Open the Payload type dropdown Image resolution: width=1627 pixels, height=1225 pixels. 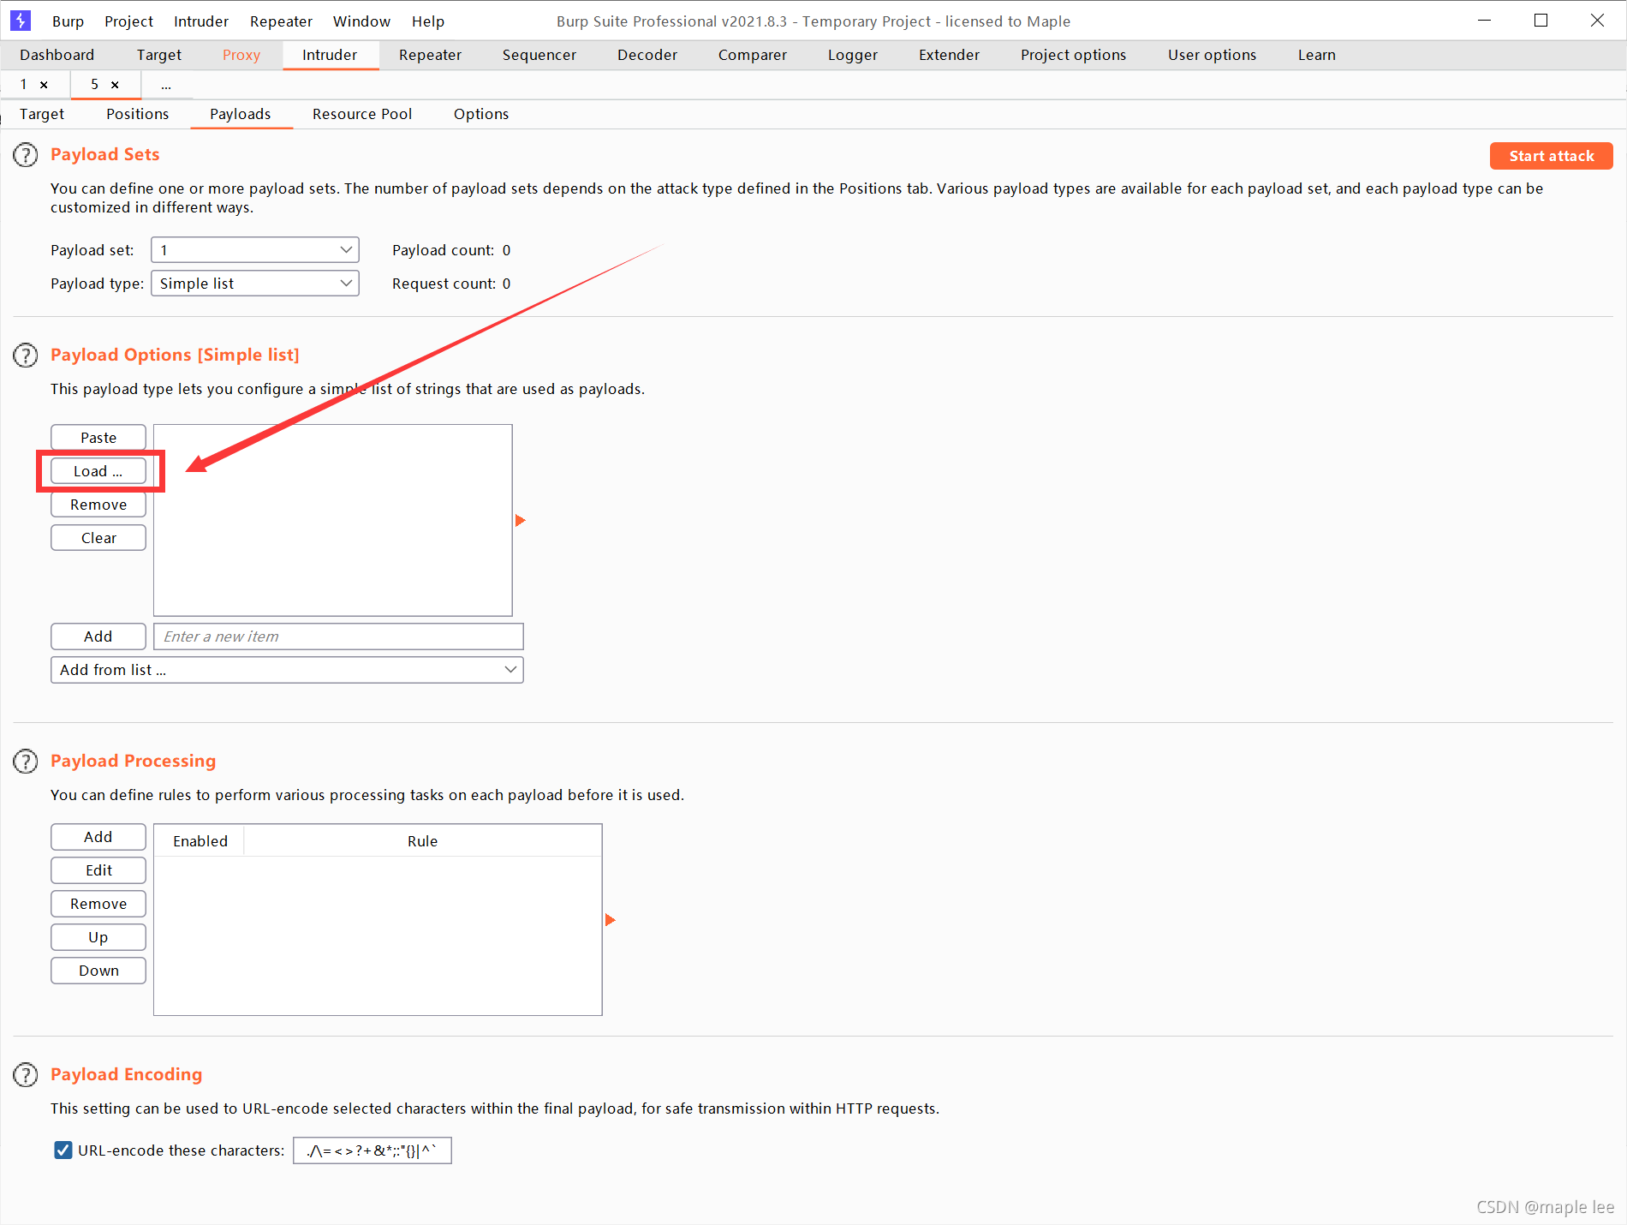[x=255, y=284]
